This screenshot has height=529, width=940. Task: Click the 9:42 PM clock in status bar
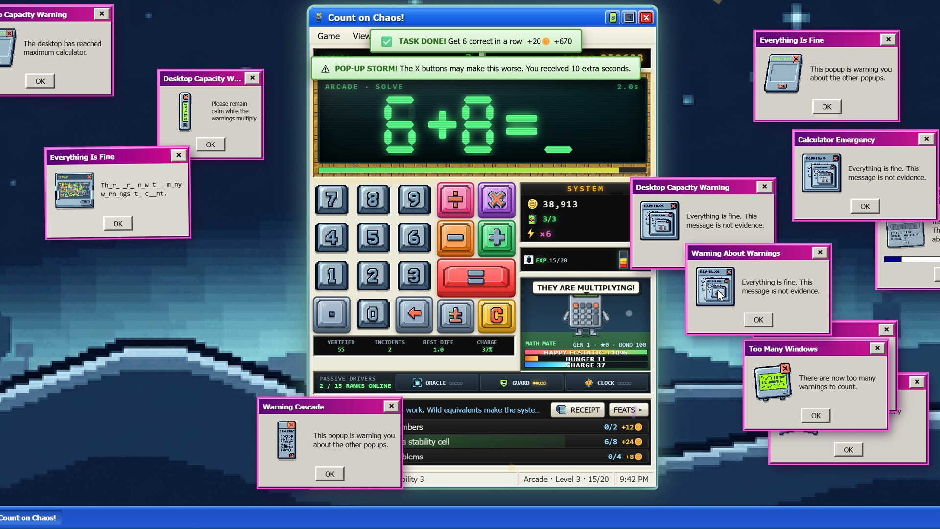(634, 479)
